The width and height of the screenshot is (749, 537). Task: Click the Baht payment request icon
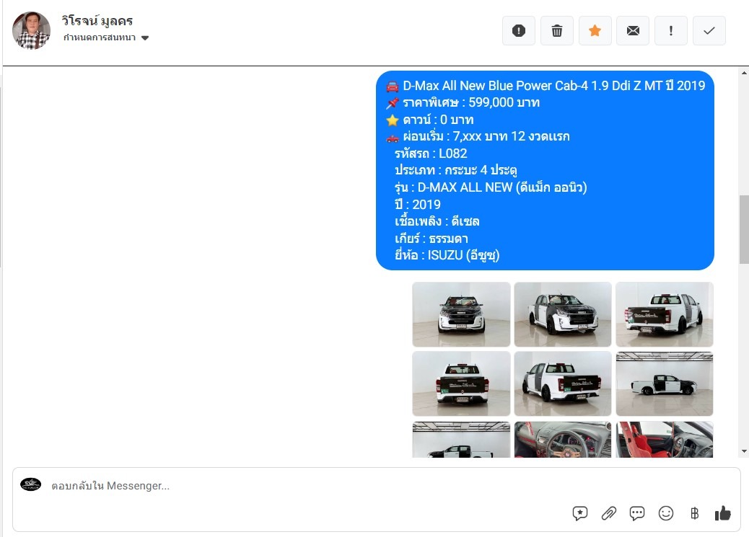tap(695, 513)
